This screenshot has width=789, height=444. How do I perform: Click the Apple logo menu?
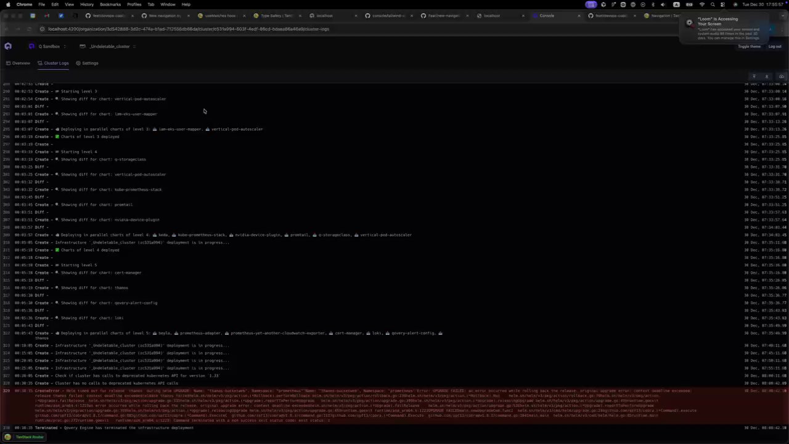pyautogui.click(x=7, y=4)
